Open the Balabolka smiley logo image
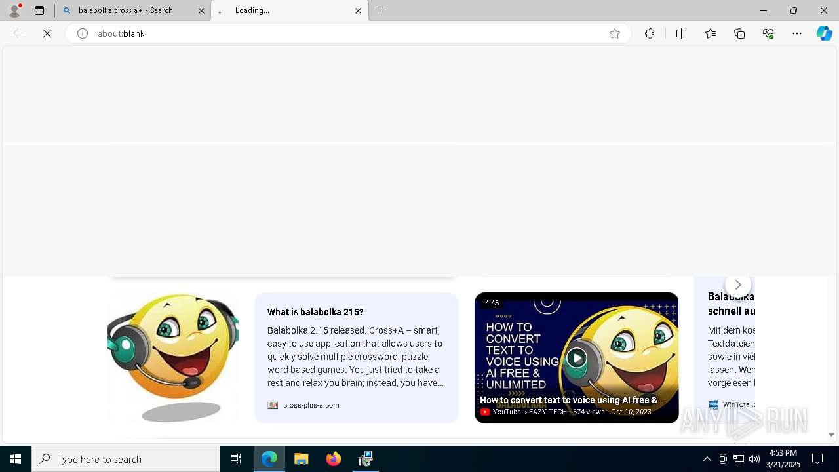This screenshot has width=839, height=472. click(x=173, y=358)
